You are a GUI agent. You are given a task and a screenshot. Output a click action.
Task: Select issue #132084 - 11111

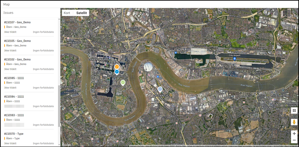pos(29,102)
